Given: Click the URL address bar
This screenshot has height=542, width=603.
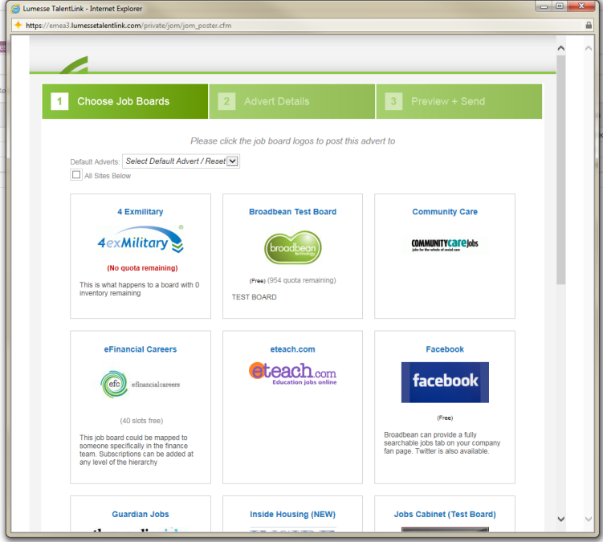Looking at the screenshot, I should click(304, 26).
